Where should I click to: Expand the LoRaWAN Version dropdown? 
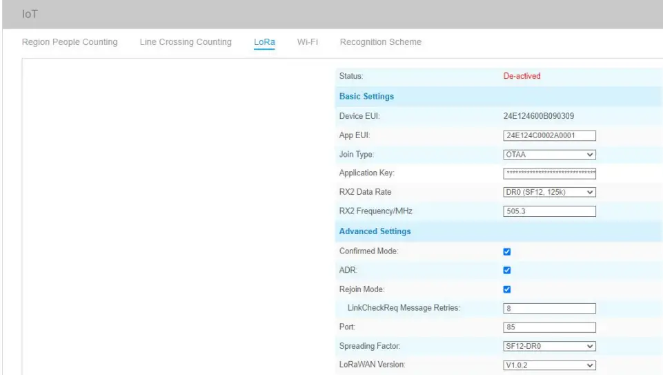click(550, 365)
